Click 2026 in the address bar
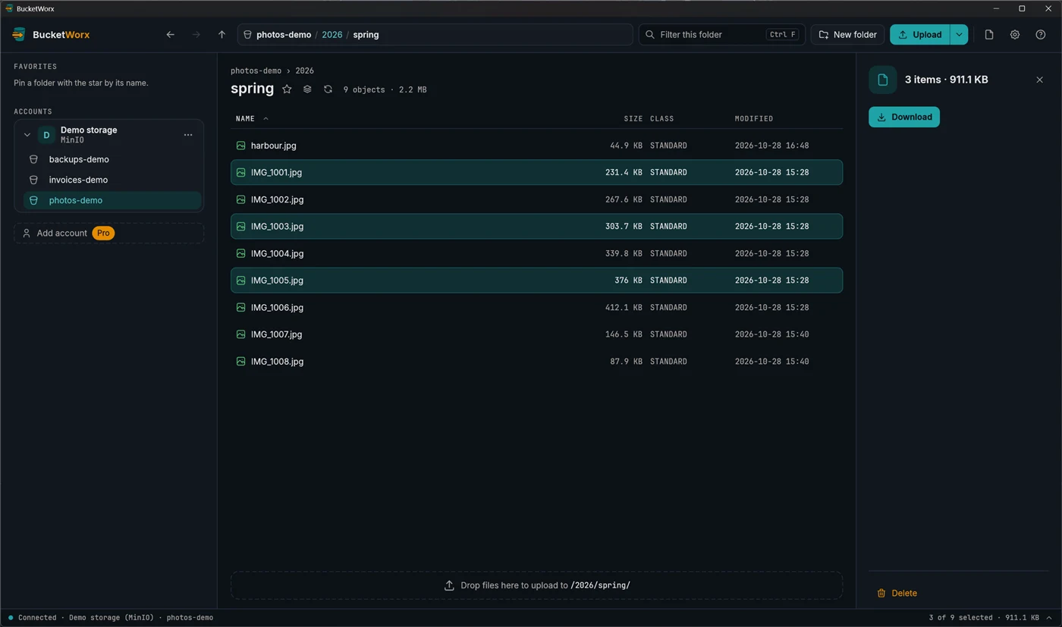The image size is (1062, 627). coord(331,34)
